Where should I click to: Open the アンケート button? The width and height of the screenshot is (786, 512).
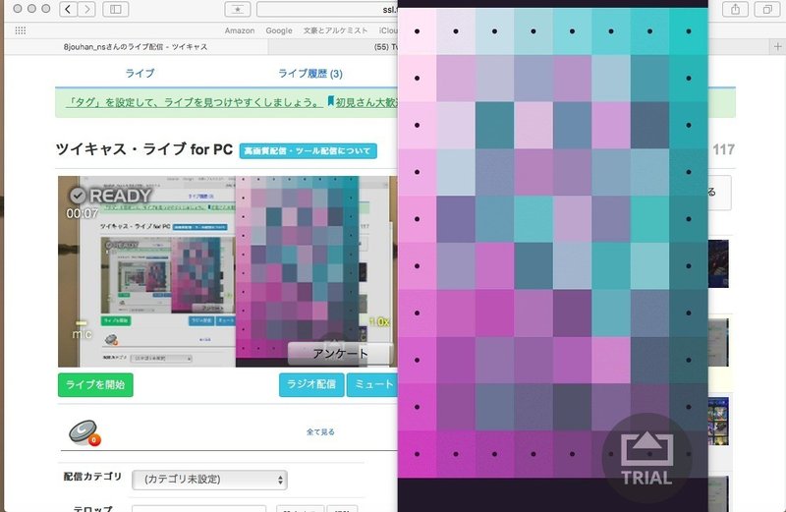pyautogui.click(x=340, y=354)
